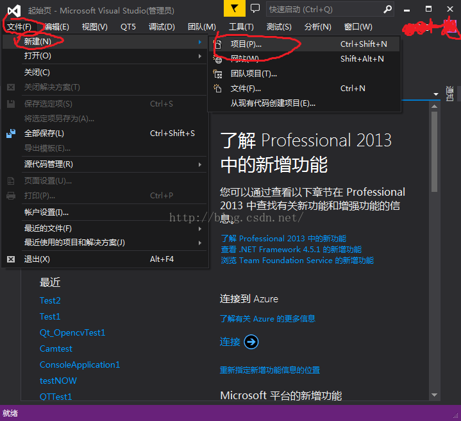Open the 文件(F) menu

click(x=19, y=27)
